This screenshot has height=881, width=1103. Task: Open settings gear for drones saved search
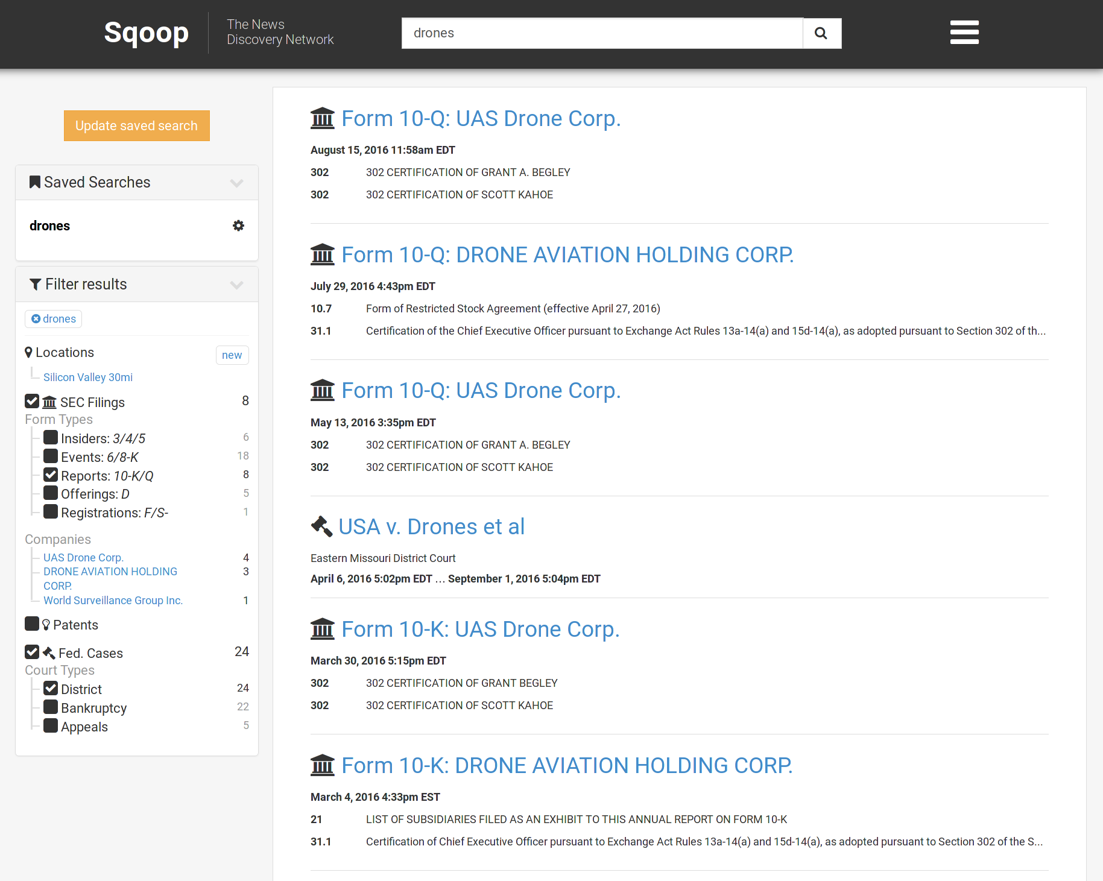(238, 226)
